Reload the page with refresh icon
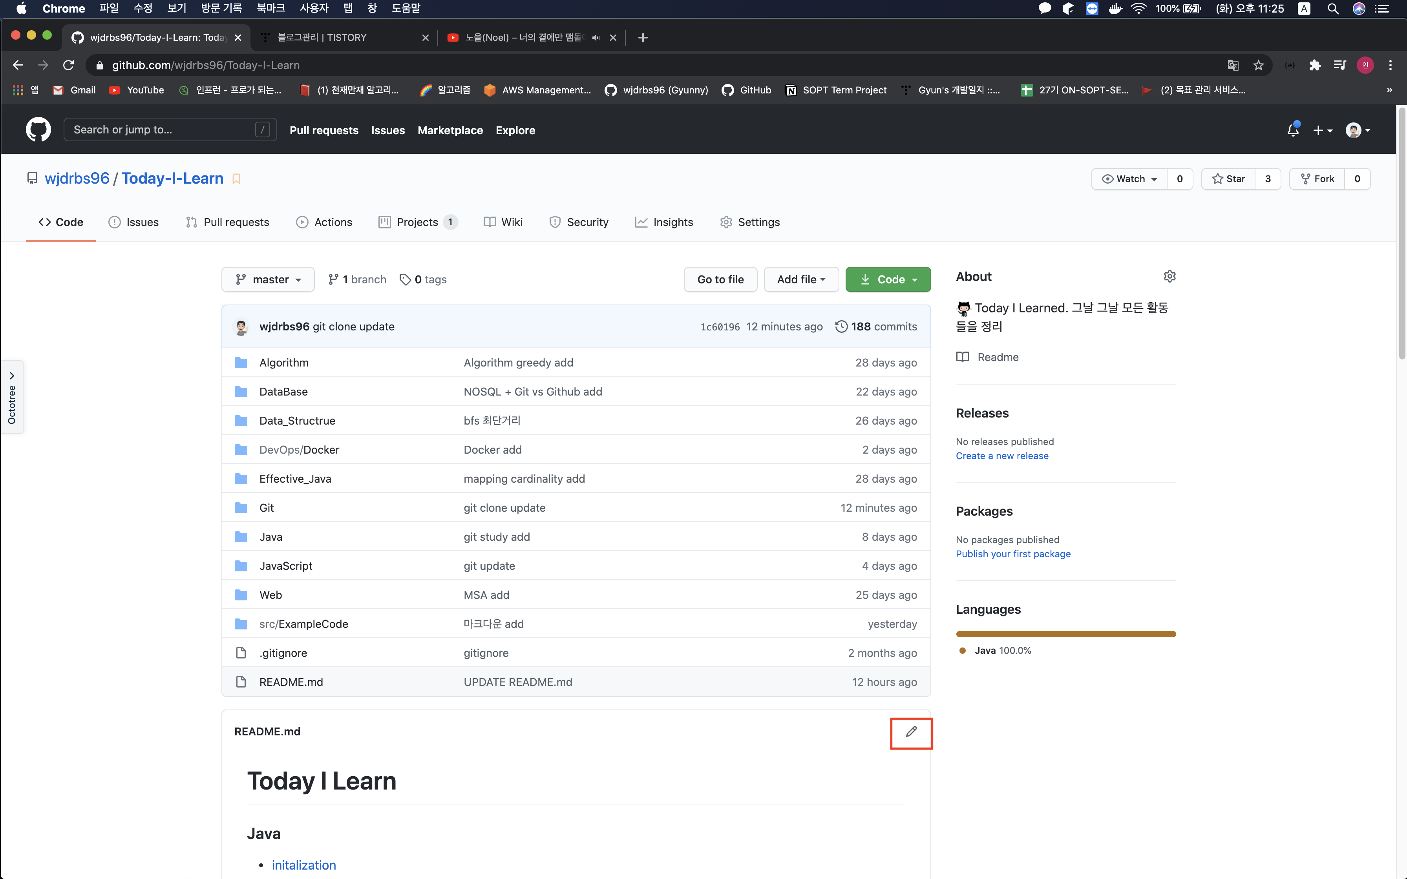The width and height of the screenshot is (1407, 879). [69, 65]
